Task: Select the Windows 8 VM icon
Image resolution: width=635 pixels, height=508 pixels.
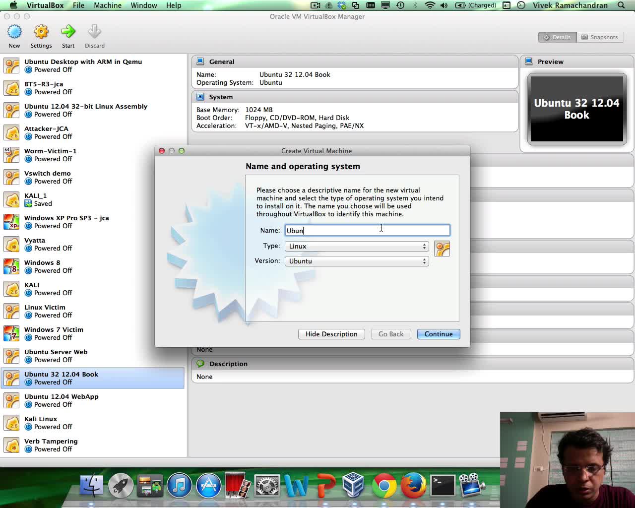Action: click(11, 266)
